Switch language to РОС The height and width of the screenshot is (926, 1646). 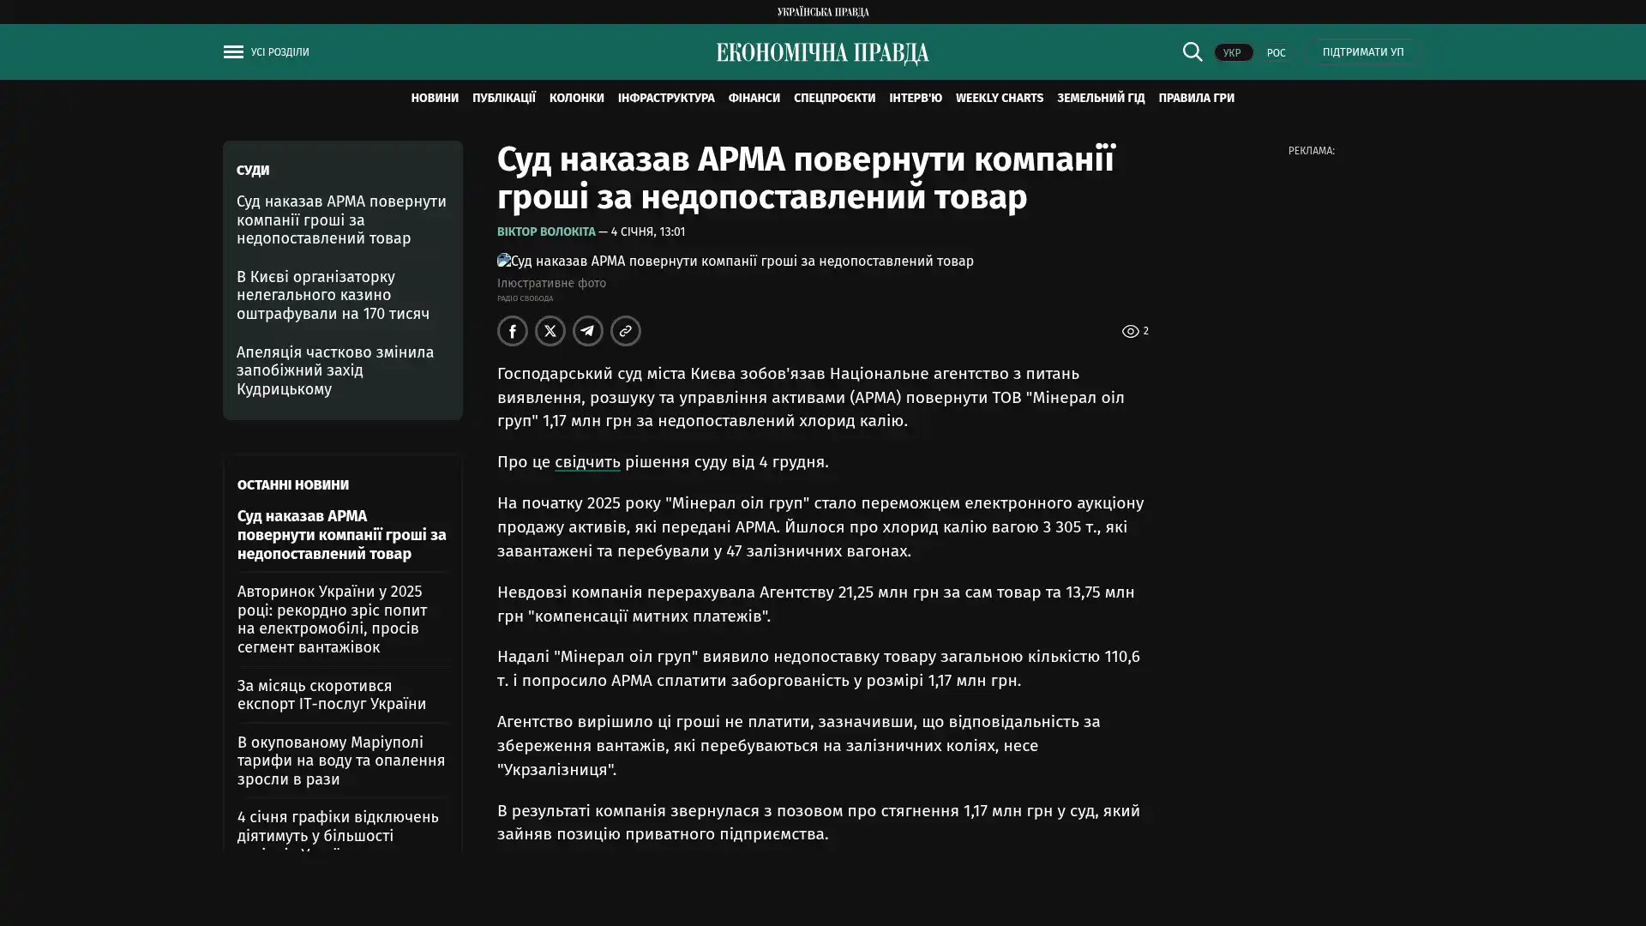(1276, 53)
